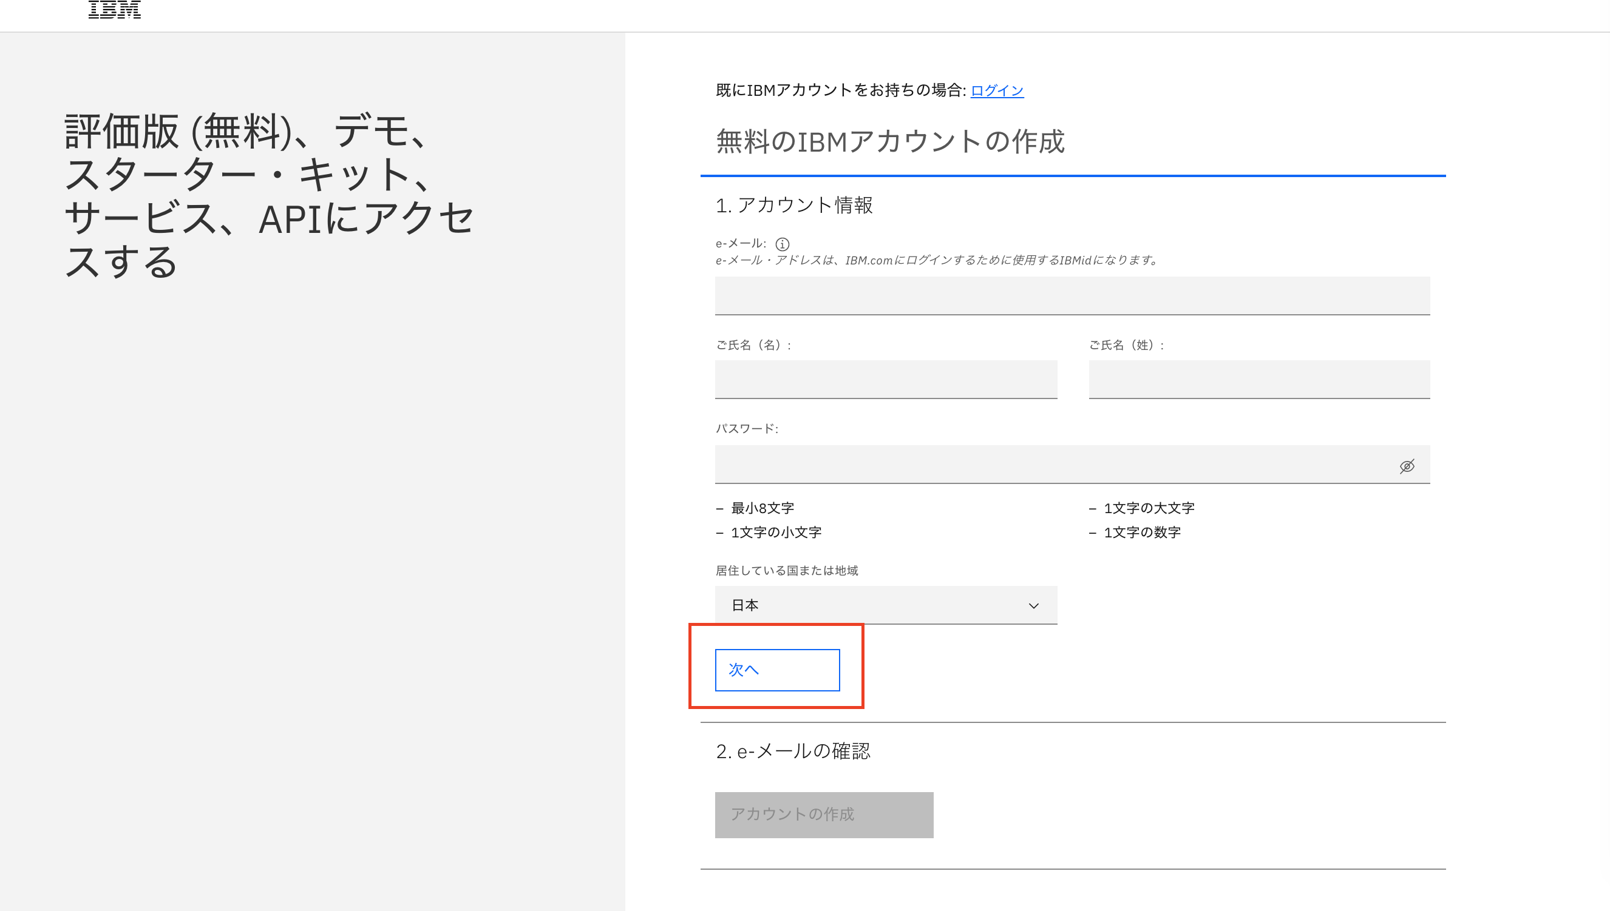The image size is (1610, 911).
Task: Click the IBM logo in the header
Action: coord(115,9)
